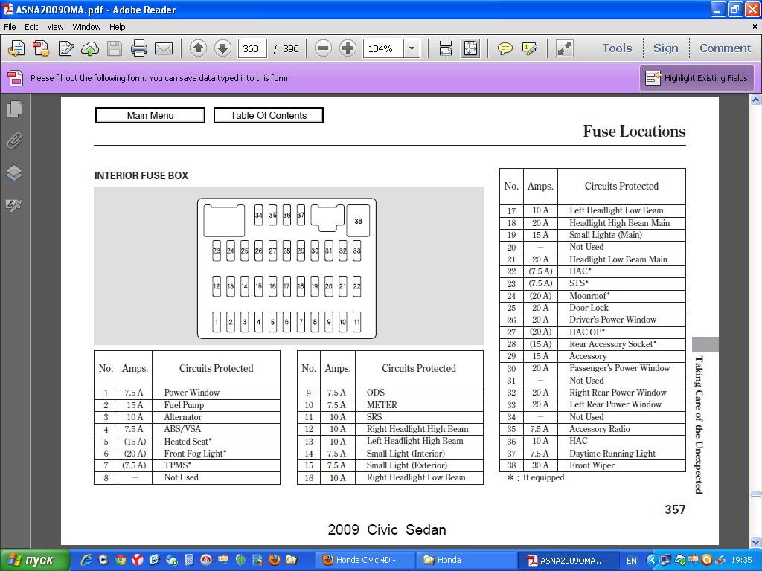Open the page thumbnails panel
Screen dimensions: 762x571
[15, 109]
